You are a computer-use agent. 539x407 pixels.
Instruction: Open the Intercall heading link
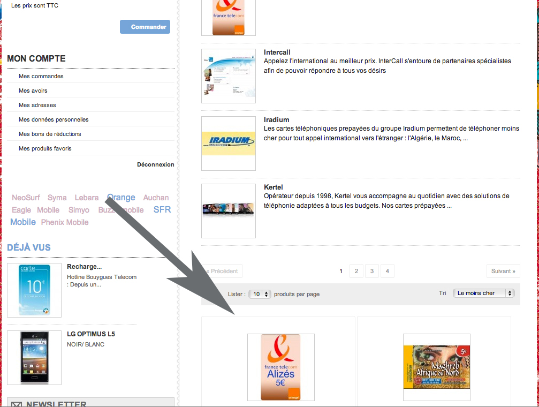point(277,52)
